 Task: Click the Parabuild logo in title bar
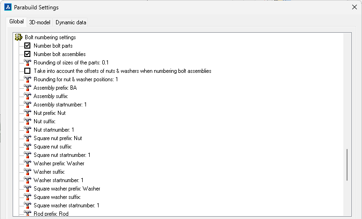tap(7, 7)
